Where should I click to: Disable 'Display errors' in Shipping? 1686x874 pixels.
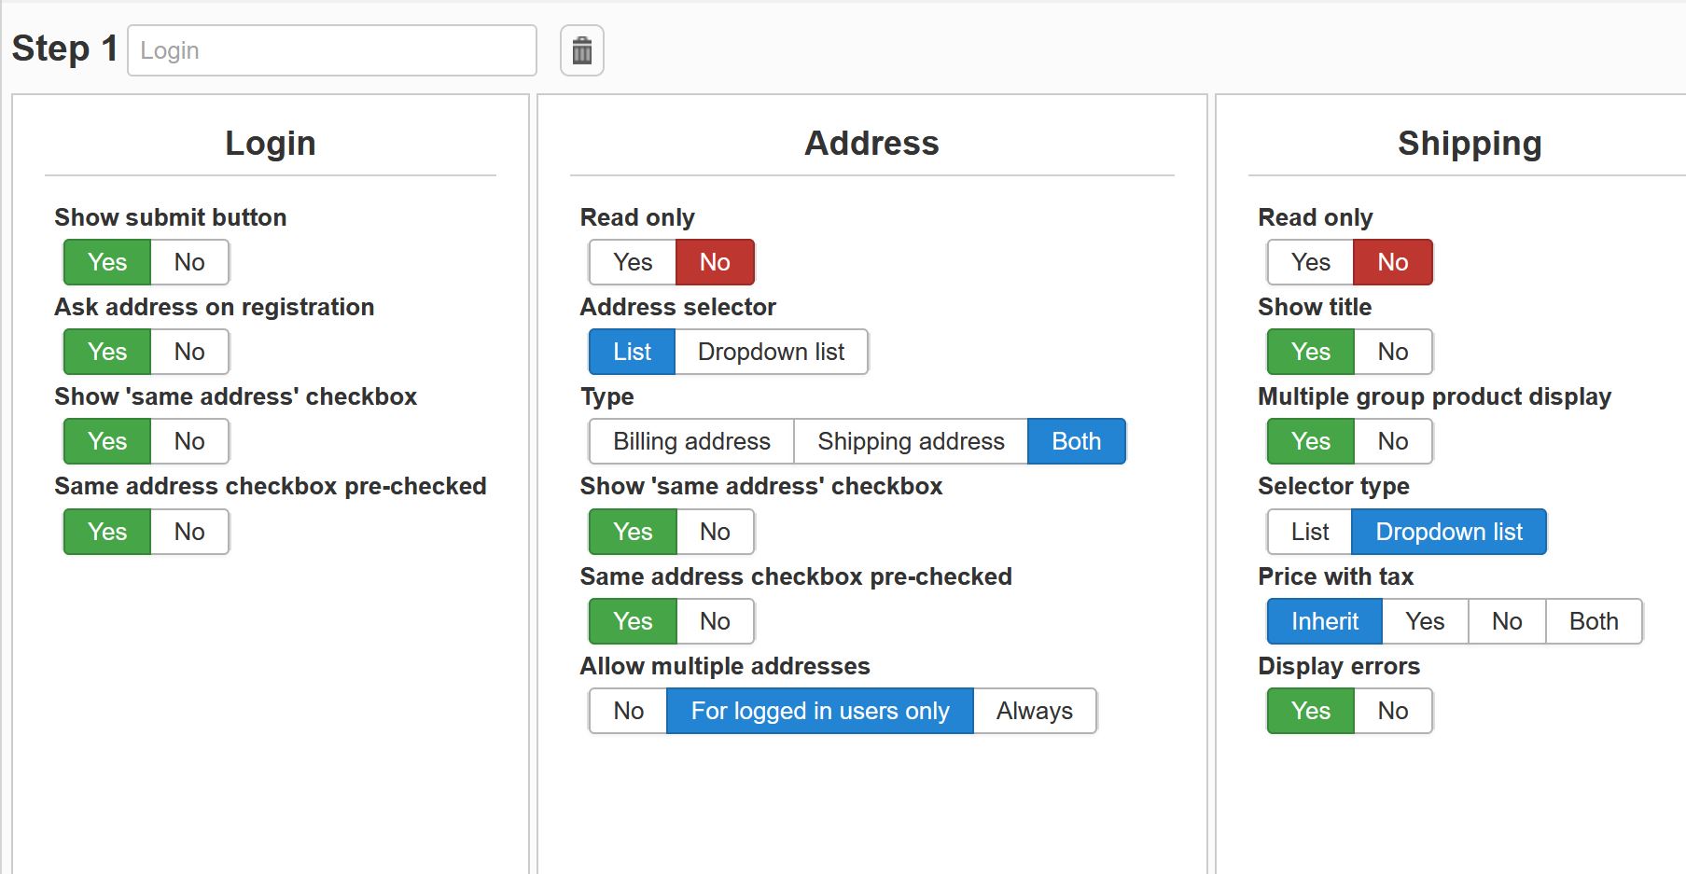[1392, 711]
